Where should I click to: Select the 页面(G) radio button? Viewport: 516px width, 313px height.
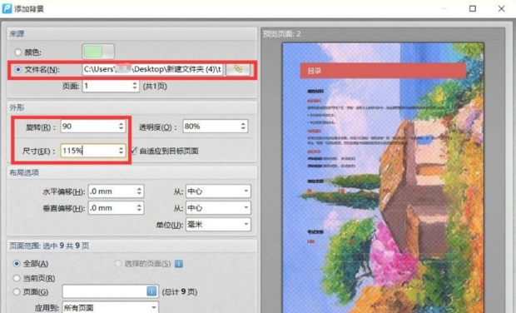coord(17,291)
